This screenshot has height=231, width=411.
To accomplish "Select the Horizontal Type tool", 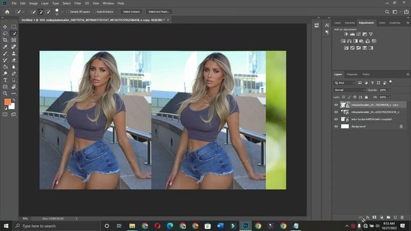I will [x=5, y=80].
